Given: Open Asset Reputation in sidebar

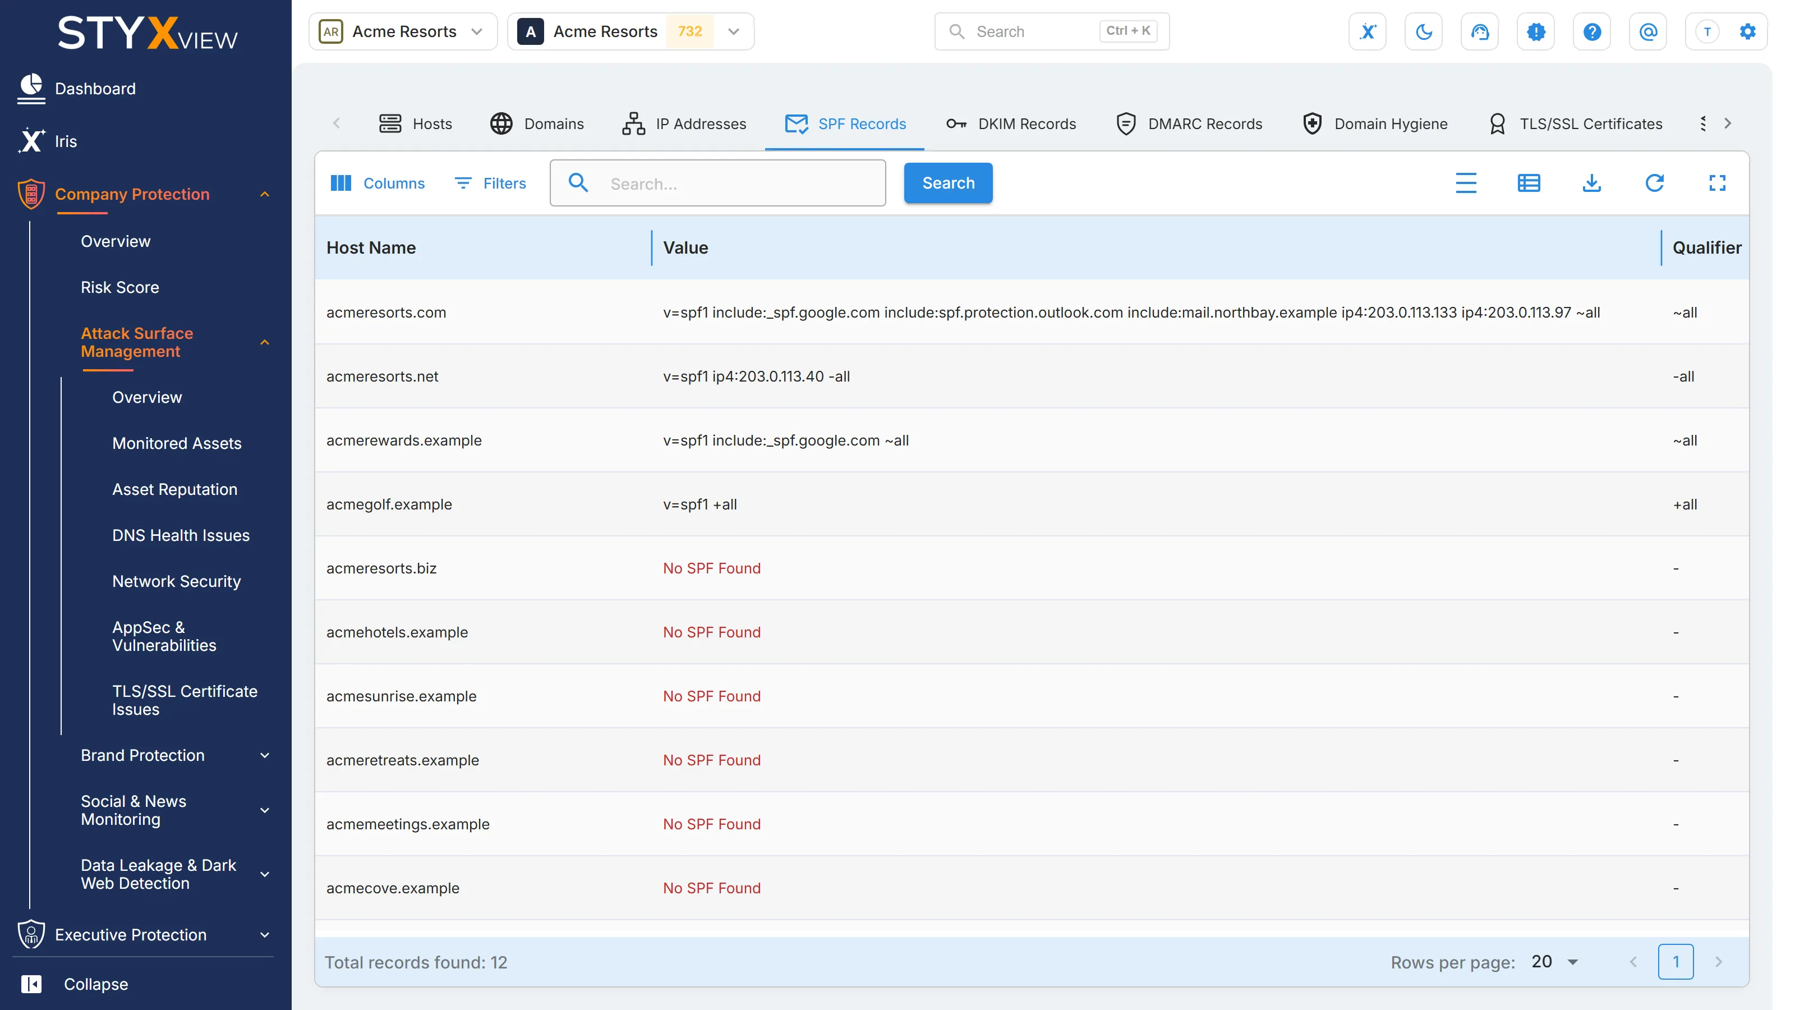Looking at the screenshot, I should [175, 489].
